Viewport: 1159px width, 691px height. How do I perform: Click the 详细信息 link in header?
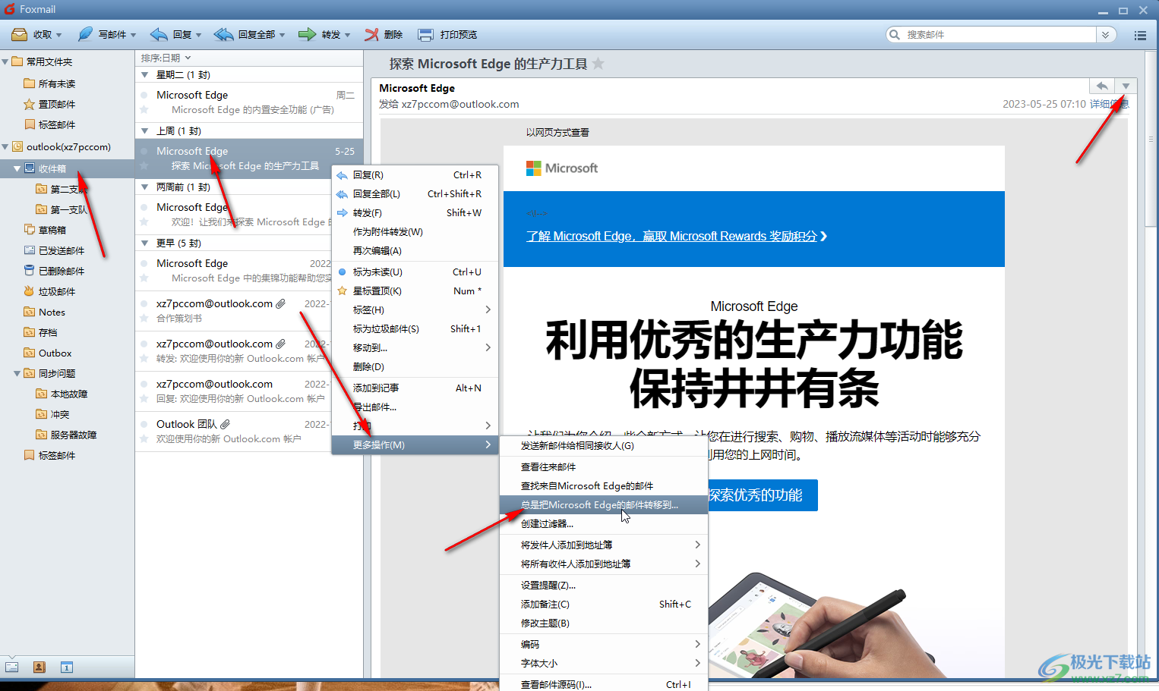pos(1110,104)
